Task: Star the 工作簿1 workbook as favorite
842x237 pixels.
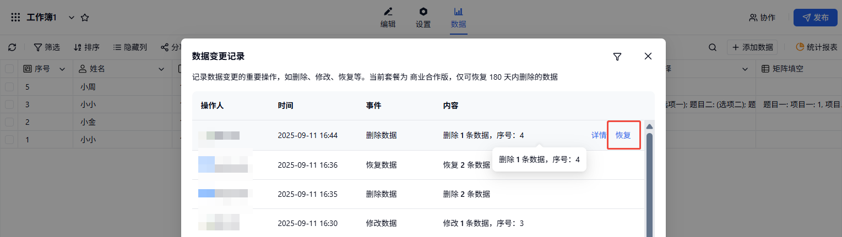Action: tap(85, 18)
